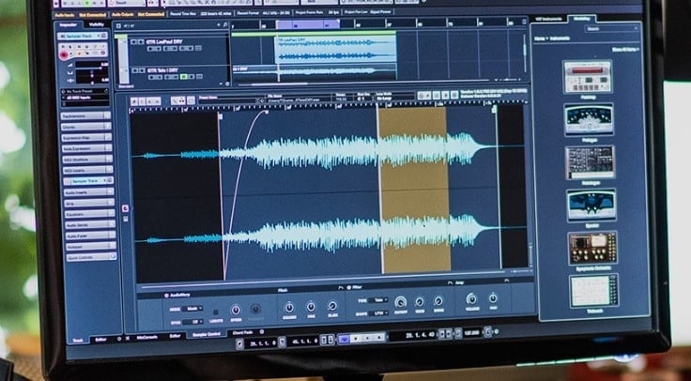
Task: Click the filter Cutoff knob
Action: [x=400, y=302]
